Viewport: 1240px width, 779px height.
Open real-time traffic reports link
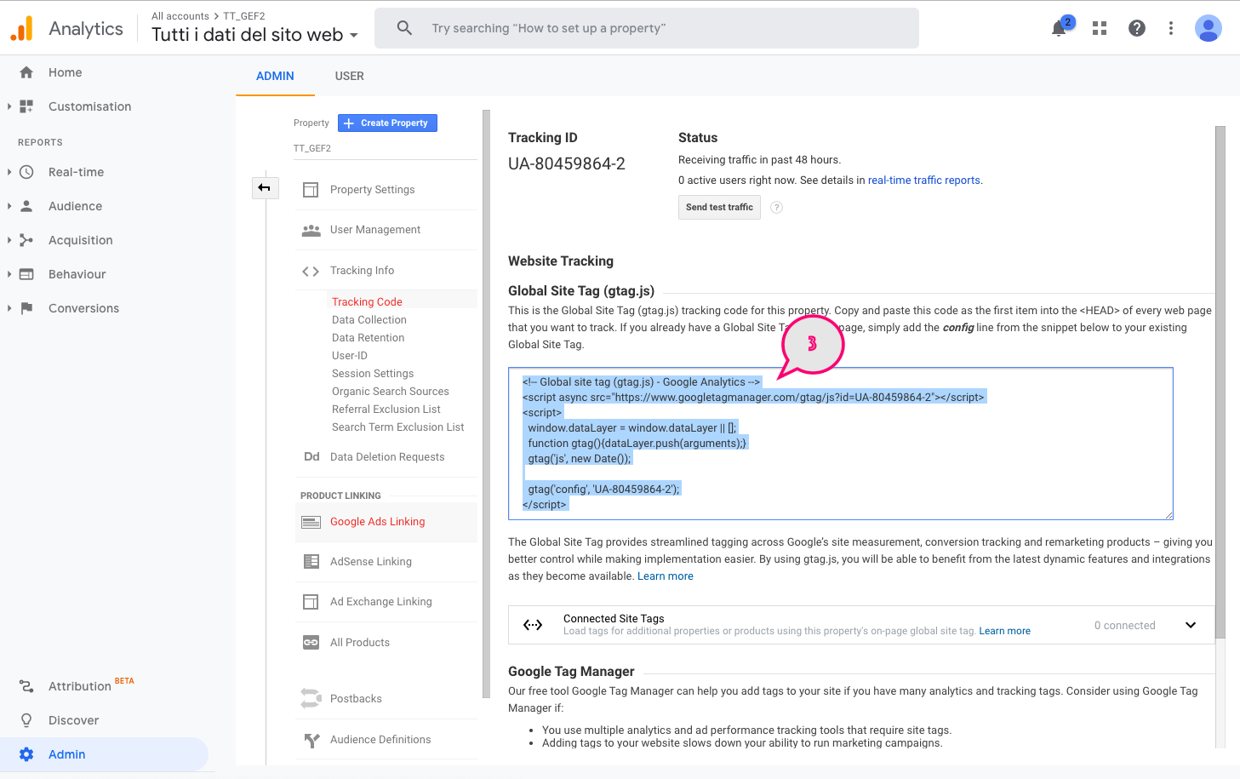(924, 180)
